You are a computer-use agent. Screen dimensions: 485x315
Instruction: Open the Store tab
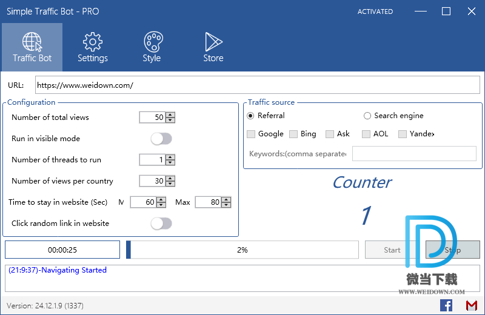(x=213, y=47)
